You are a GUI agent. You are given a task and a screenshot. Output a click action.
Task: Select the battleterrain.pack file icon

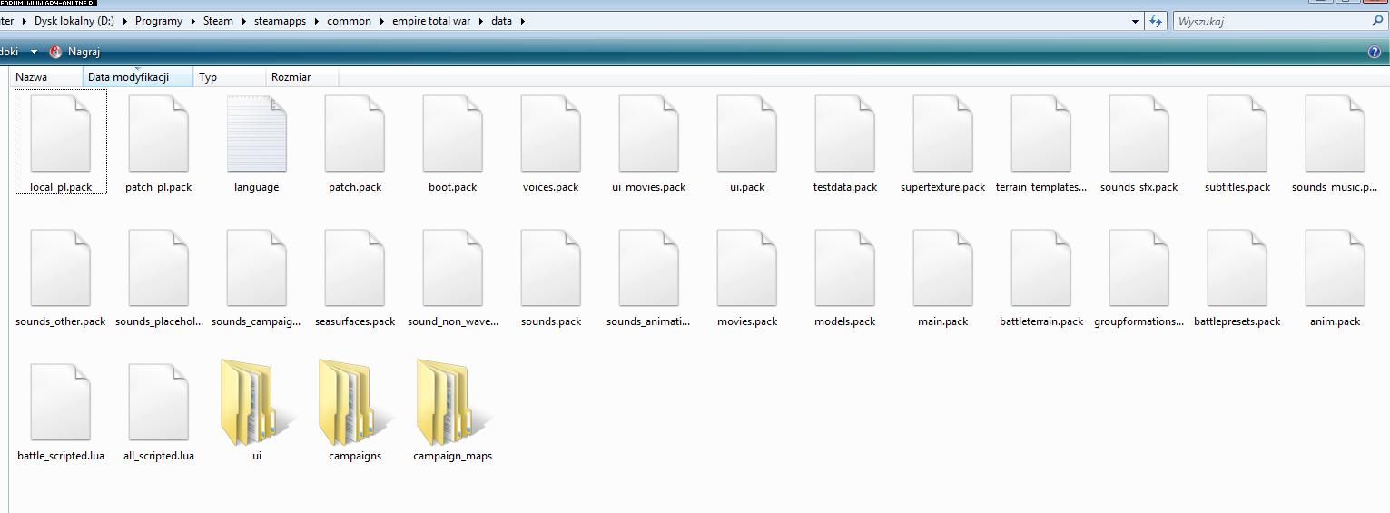(1041, 268)
